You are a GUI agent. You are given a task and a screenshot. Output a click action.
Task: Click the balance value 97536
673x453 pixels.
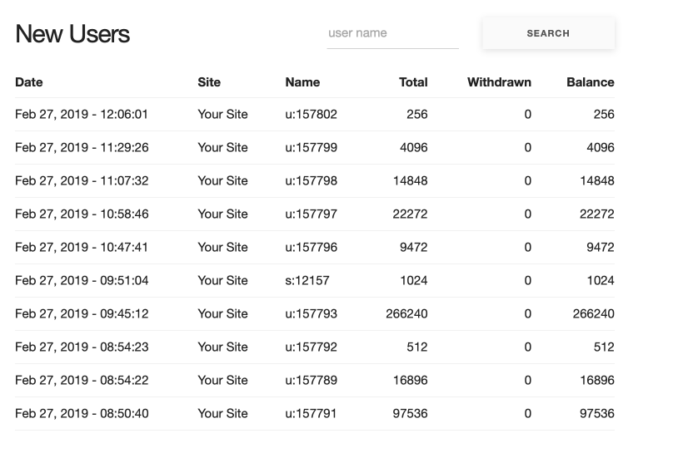[597, 414]
